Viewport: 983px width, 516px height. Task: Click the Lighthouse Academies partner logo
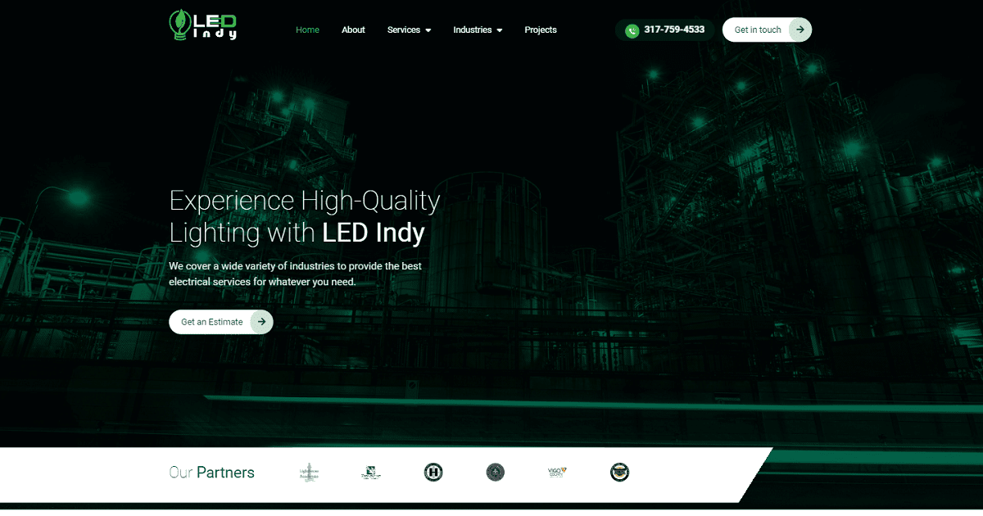click(x=310, y=472)
